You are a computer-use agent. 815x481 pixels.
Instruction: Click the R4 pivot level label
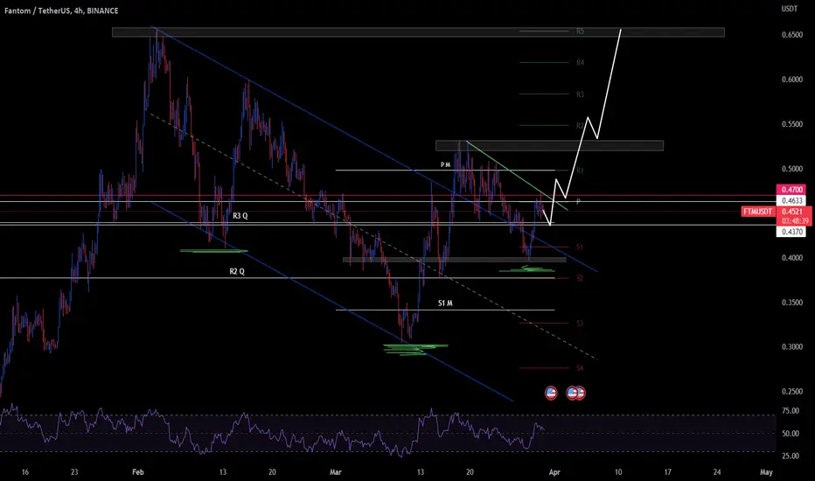pyautogui.click(x=580, y=62)
